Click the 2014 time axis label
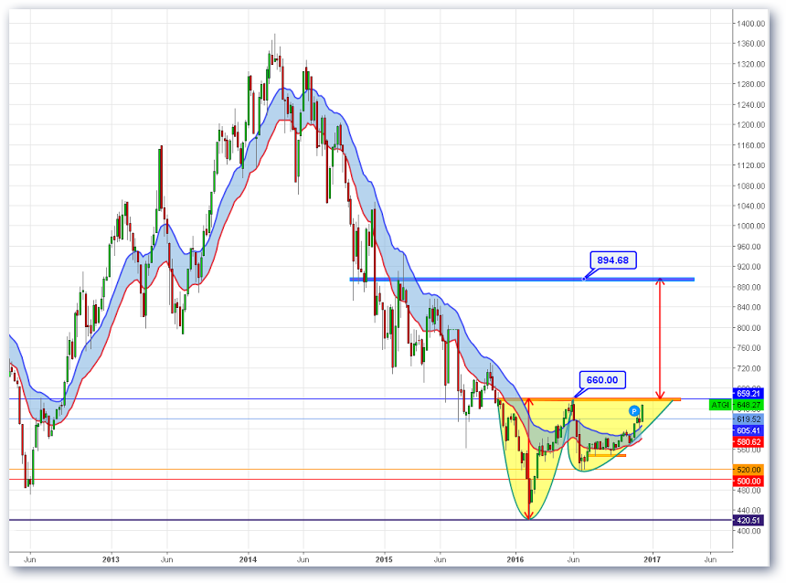786x583 pixels. pyautogui.click(x=248, y=559)
